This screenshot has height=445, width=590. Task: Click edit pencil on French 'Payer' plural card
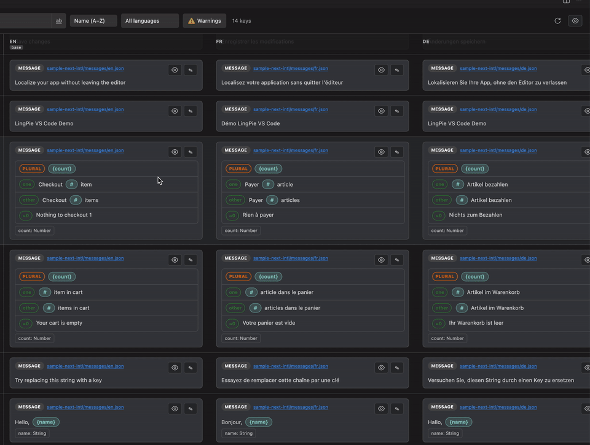click(x=397, y=152)
